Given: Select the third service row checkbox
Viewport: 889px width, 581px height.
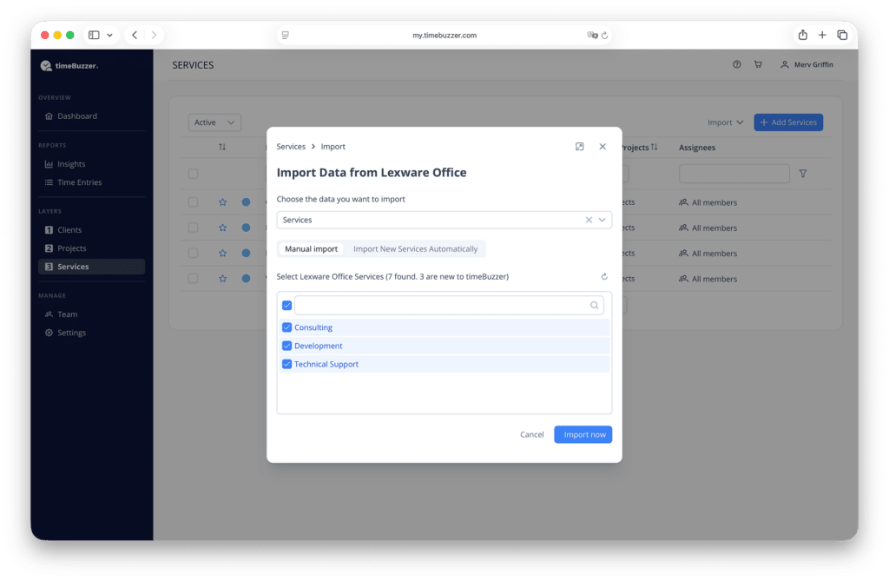Looking at the screenshot, I should click(194, 253).
